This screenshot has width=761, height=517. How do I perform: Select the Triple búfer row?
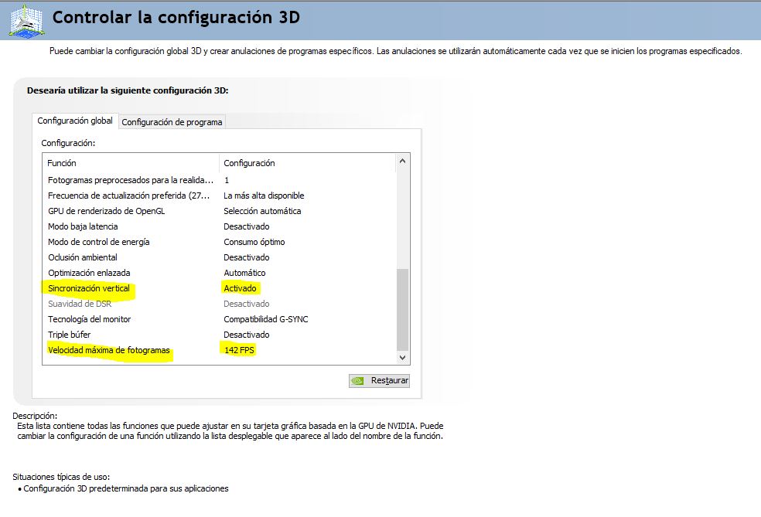click(220, 335)
